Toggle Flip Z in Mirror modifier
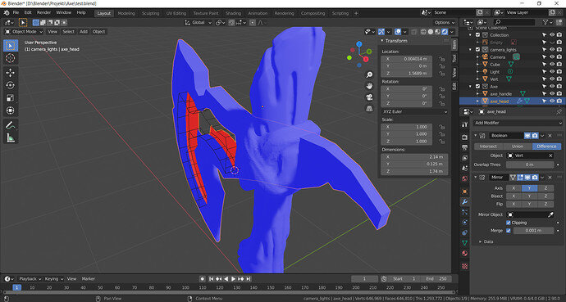Image resolution: width=566 pixels, height=302 pixels. [545, 204]
